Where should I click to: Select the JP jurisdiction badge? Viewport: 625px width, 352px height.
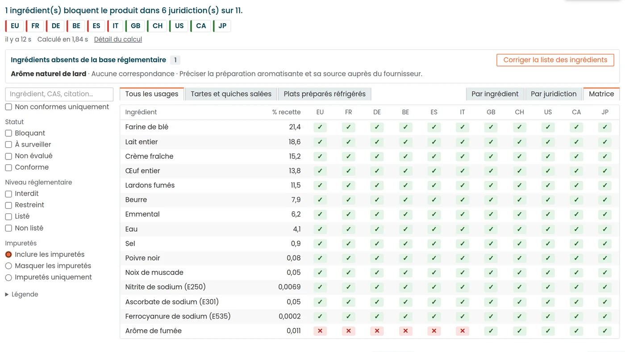pyautogui.click(x=222, y=26)
